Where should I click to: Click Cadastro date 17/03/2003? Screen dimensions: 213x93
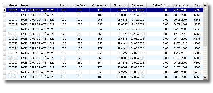tap(137, 77)
